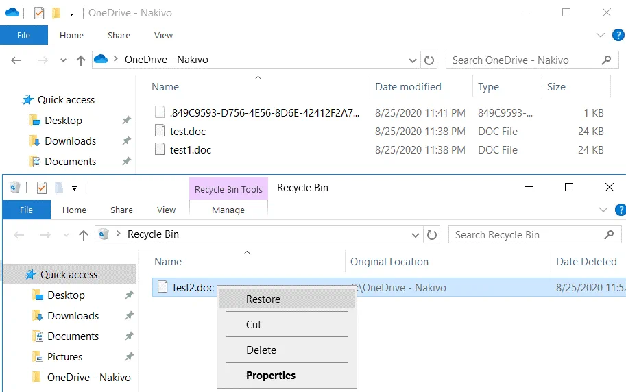Open View tab in OneDrive window
This screenshot has height=392, width=626.
163,35
